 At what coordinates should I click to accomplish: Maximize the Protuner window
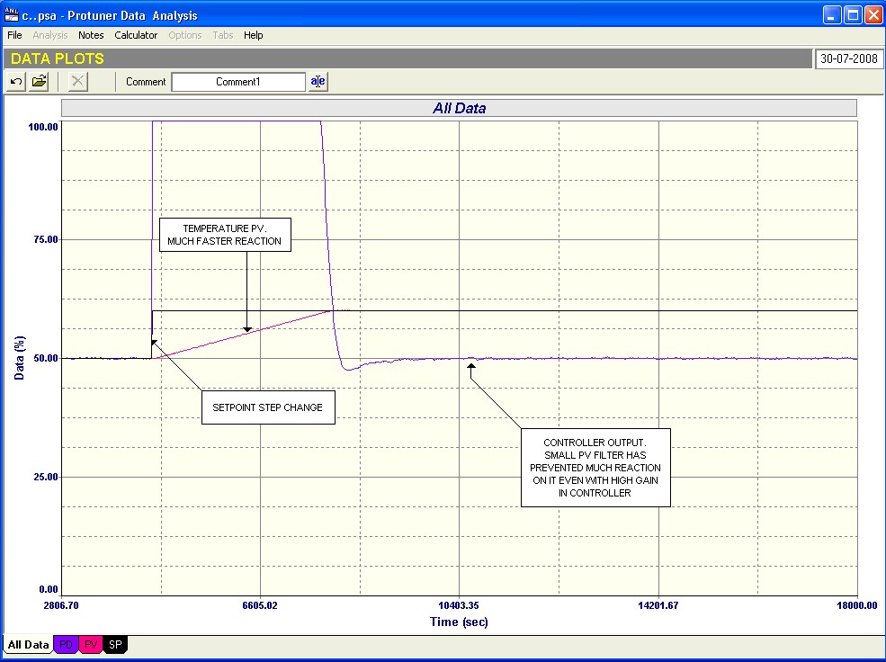coord(851,14)
